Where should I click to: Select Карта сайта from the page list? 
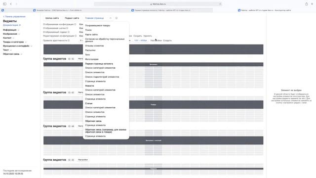[91, 35]
